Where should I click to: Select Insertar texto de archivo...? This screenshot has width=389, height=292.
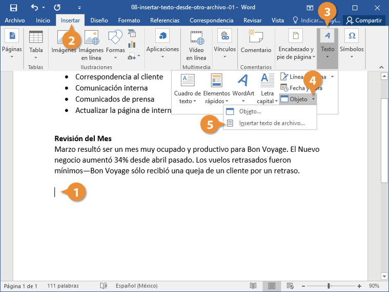pos(270,123)
